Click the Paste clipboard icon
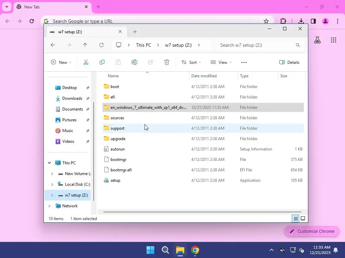Screen dimensions: 345x258 click(x=118, y=62)
